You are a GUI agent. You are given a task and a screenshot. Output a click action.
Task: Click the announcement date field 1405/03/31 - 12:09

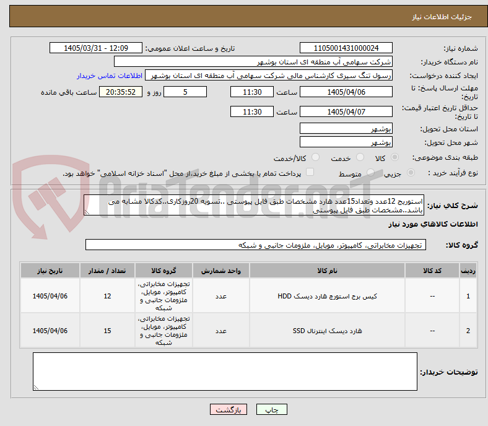tap(96, 48)
